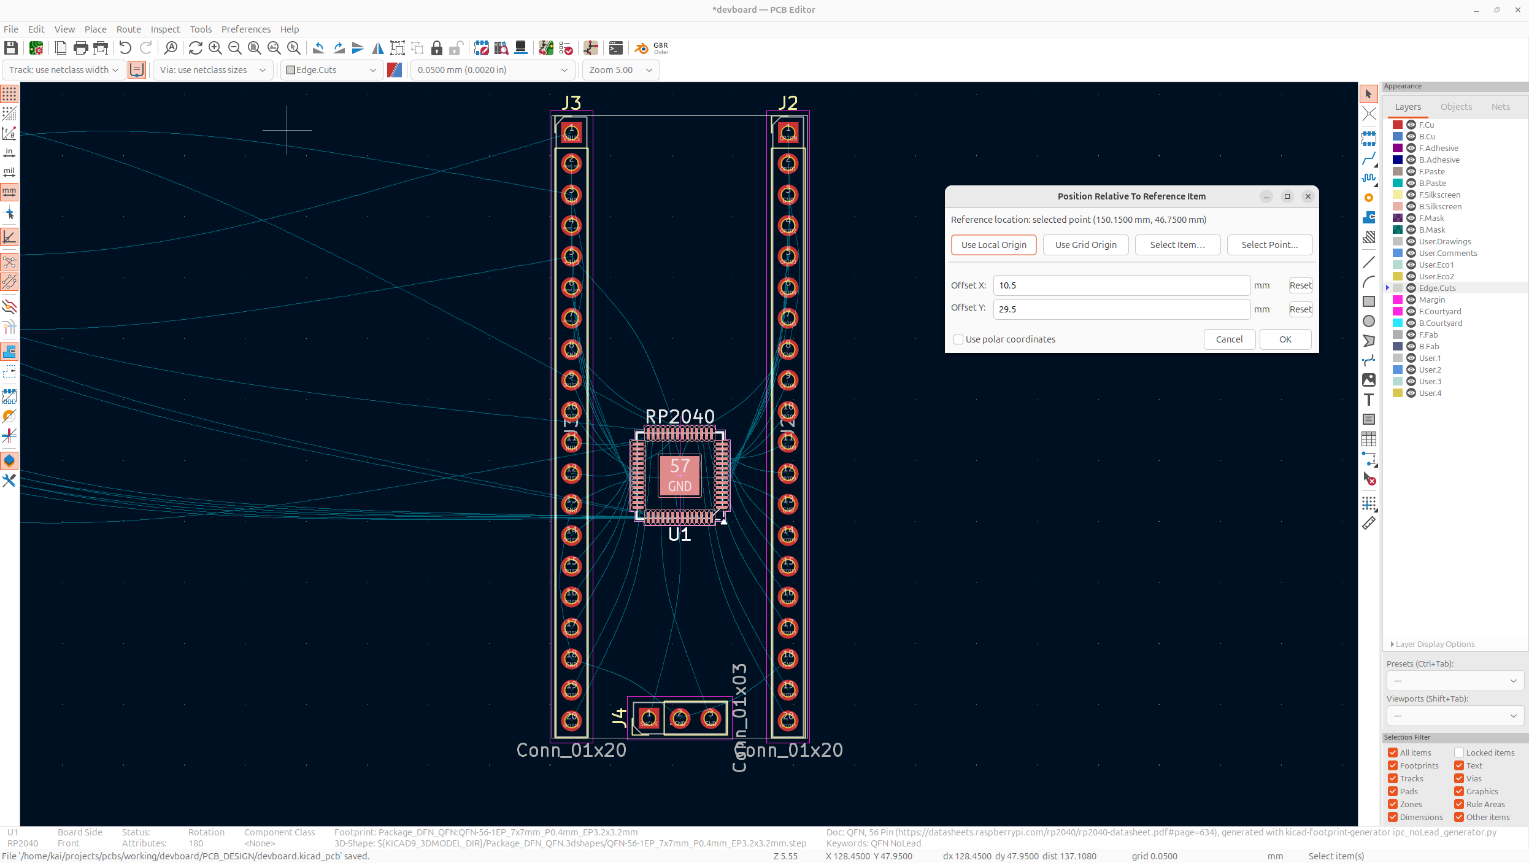Hide the F.Silkscreen layer via its eye icon
Viewport: 1529px width, 863px height.
tap(1411, 195)
